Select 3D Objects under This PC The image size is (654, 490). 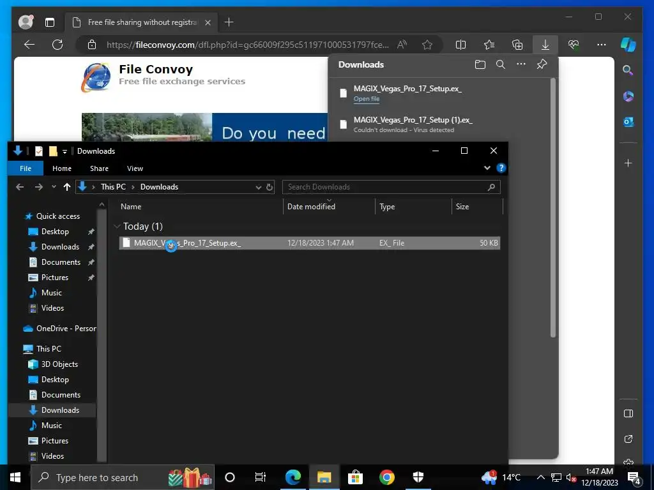pyautogui.click(x=59, y=364)
